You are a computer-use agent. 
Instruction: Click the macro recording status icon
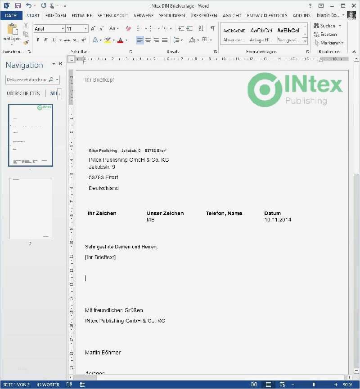[82, 385]
